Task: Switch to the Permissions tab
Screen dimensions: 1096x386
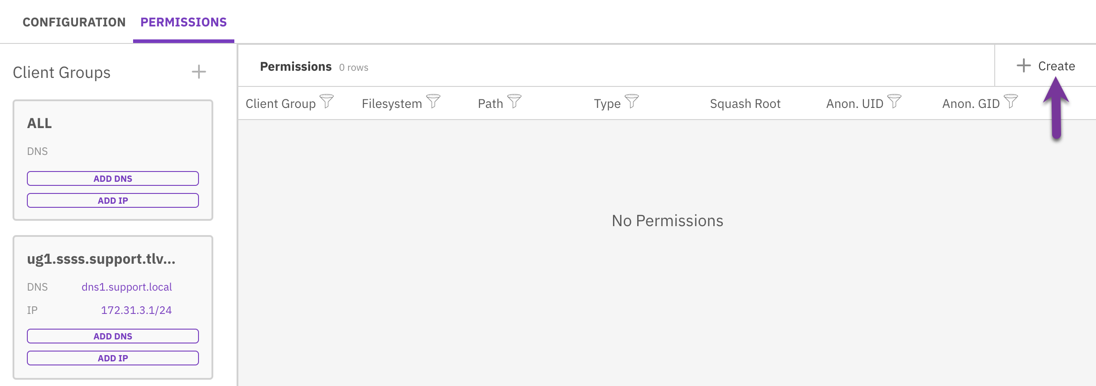Action: pyautogui.click(x=183, y=22)
